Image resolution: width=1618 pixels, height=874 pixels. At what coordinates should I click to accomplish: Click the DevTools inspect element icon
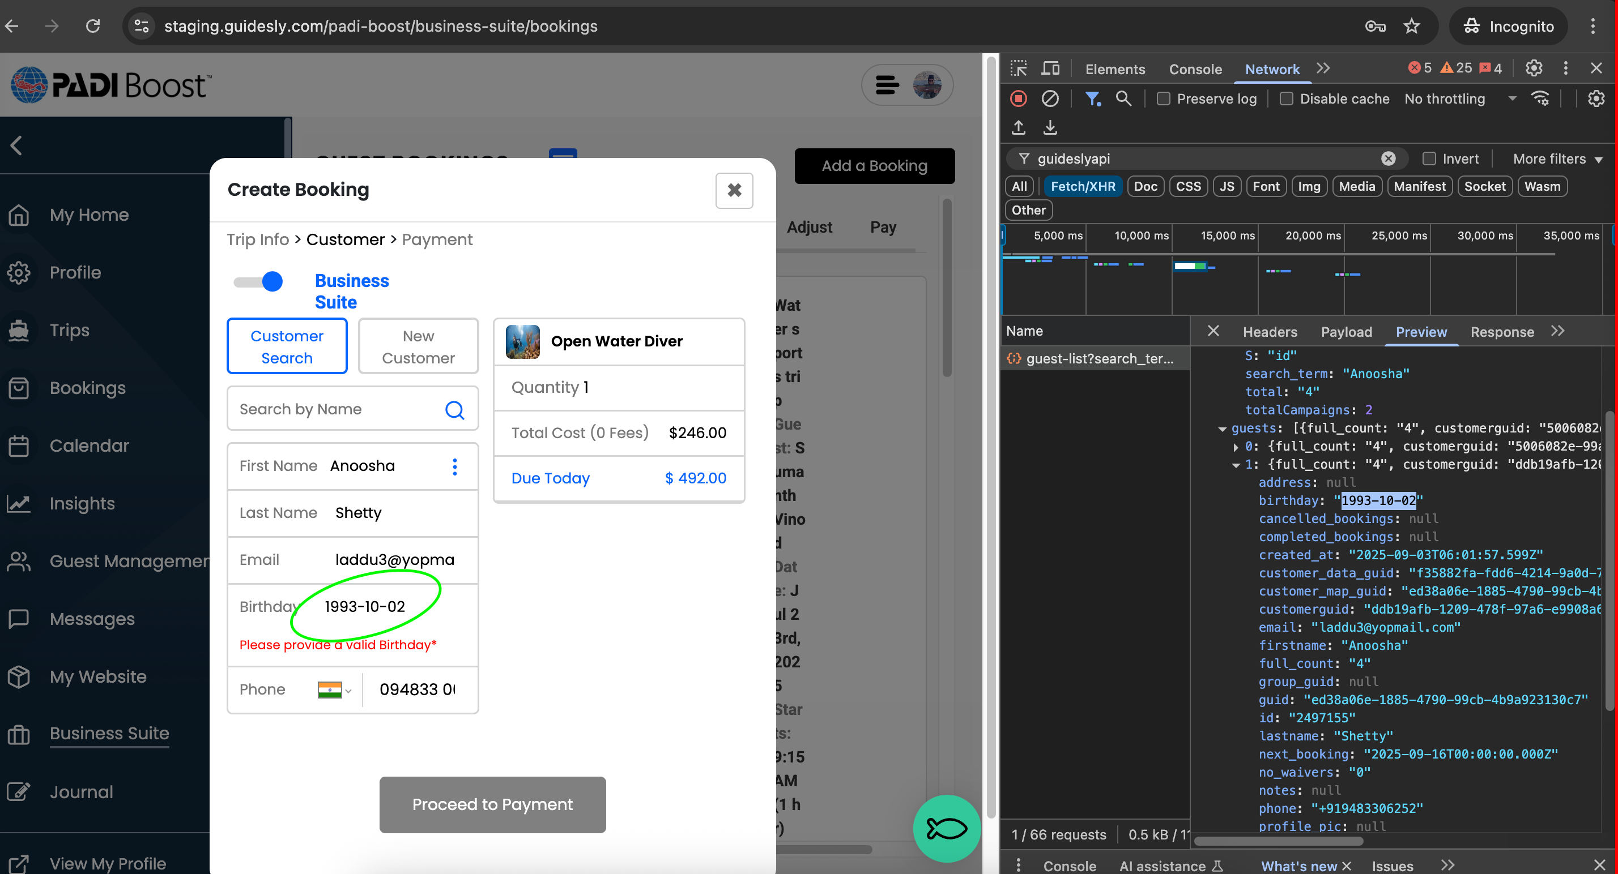(1018, 68)
